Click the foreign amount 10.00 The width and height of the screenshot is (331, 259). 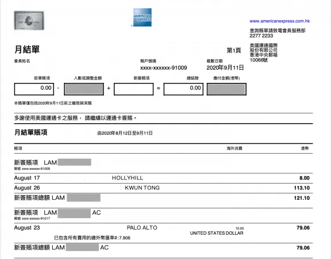[x=240, y=228]
